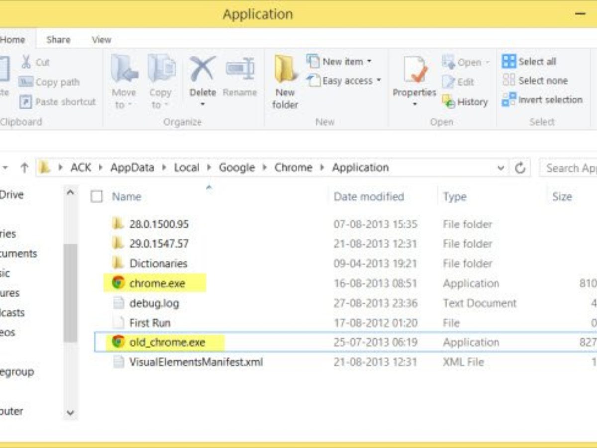Image resolution: width=597 pixels, height=448 pixels.
Task: Sort by the Type column header
Action: click(455, 197)
